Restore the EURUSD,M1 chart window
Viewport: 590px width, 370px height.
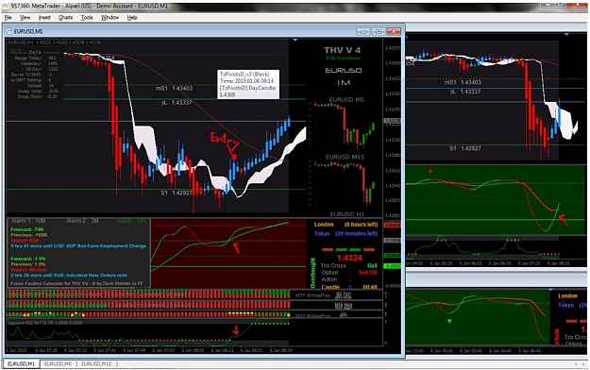pyautogui.click(x=379, y=31)
